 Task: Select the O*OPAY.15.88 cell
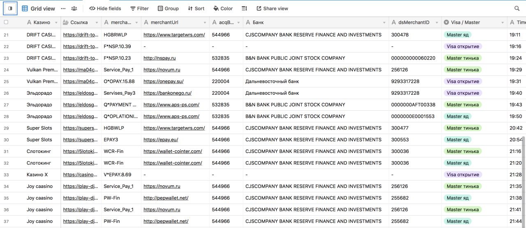tap(121, 82)
